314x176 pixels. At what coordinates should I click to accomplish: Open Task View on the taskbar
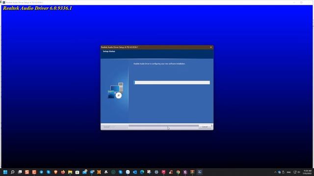20,172
